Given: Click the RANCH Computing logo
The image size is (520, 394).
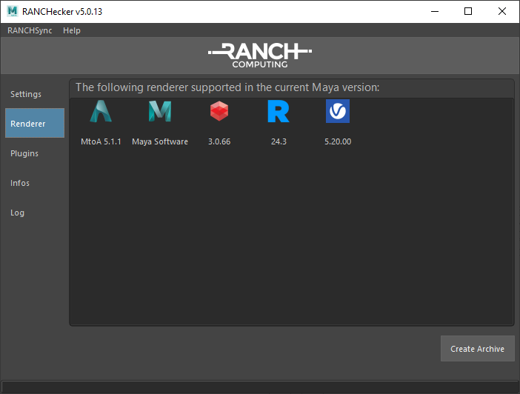Looking at the screenshot, I should 260,56.
